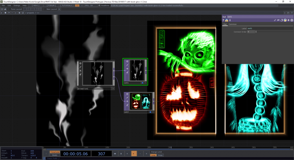The height and width of the screenshot is (160, 294).
Task: Step back one frame with minus
Action: click(x=140, y=154)
